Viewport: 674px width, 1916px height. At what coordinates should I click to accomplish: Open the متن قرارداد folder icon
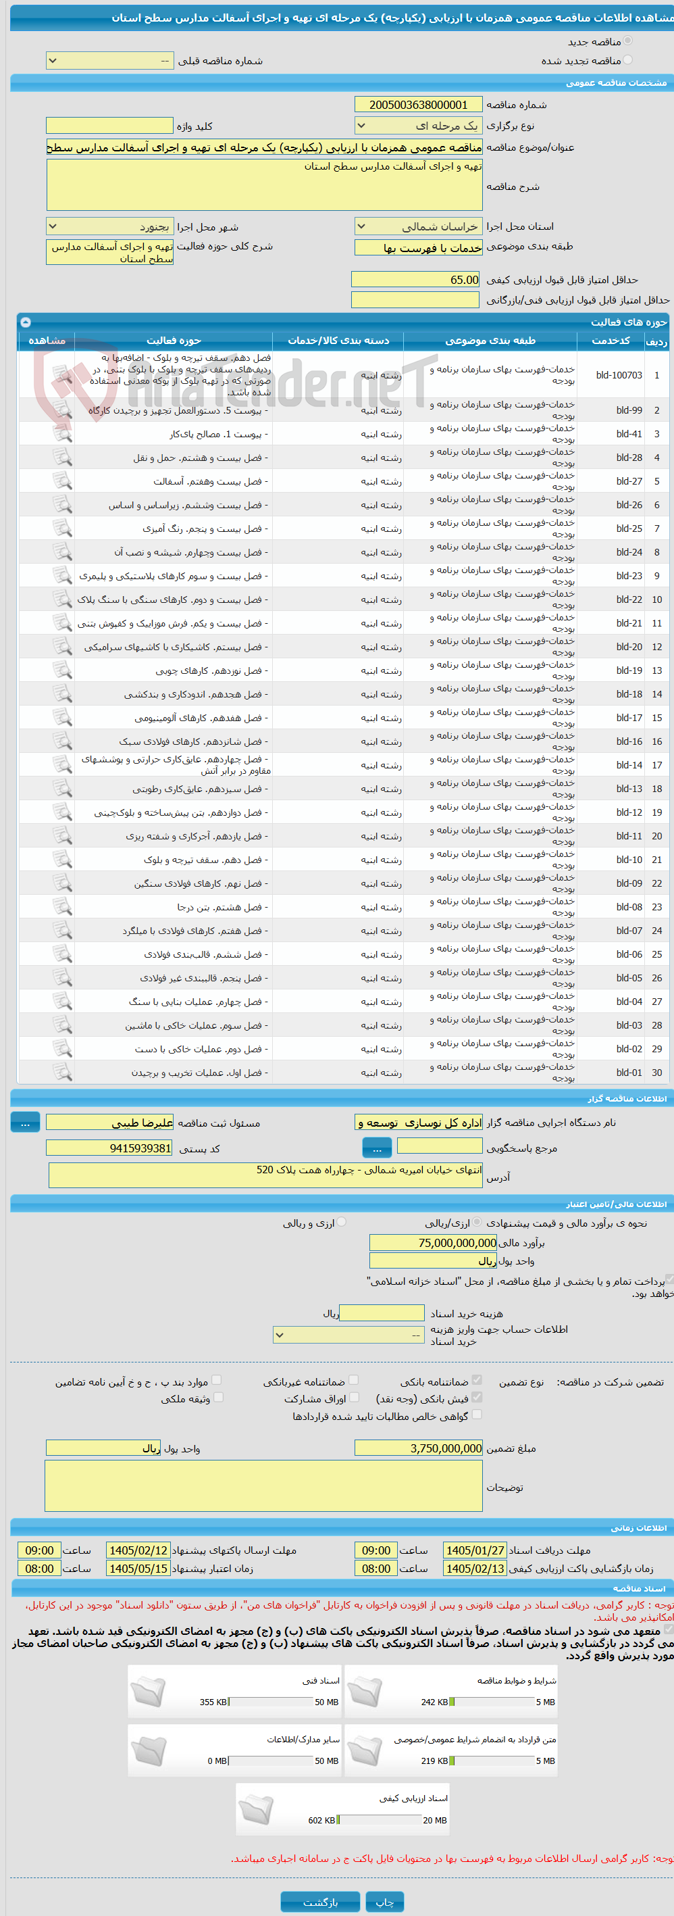pyautogui.click(x=365, y=1751)
